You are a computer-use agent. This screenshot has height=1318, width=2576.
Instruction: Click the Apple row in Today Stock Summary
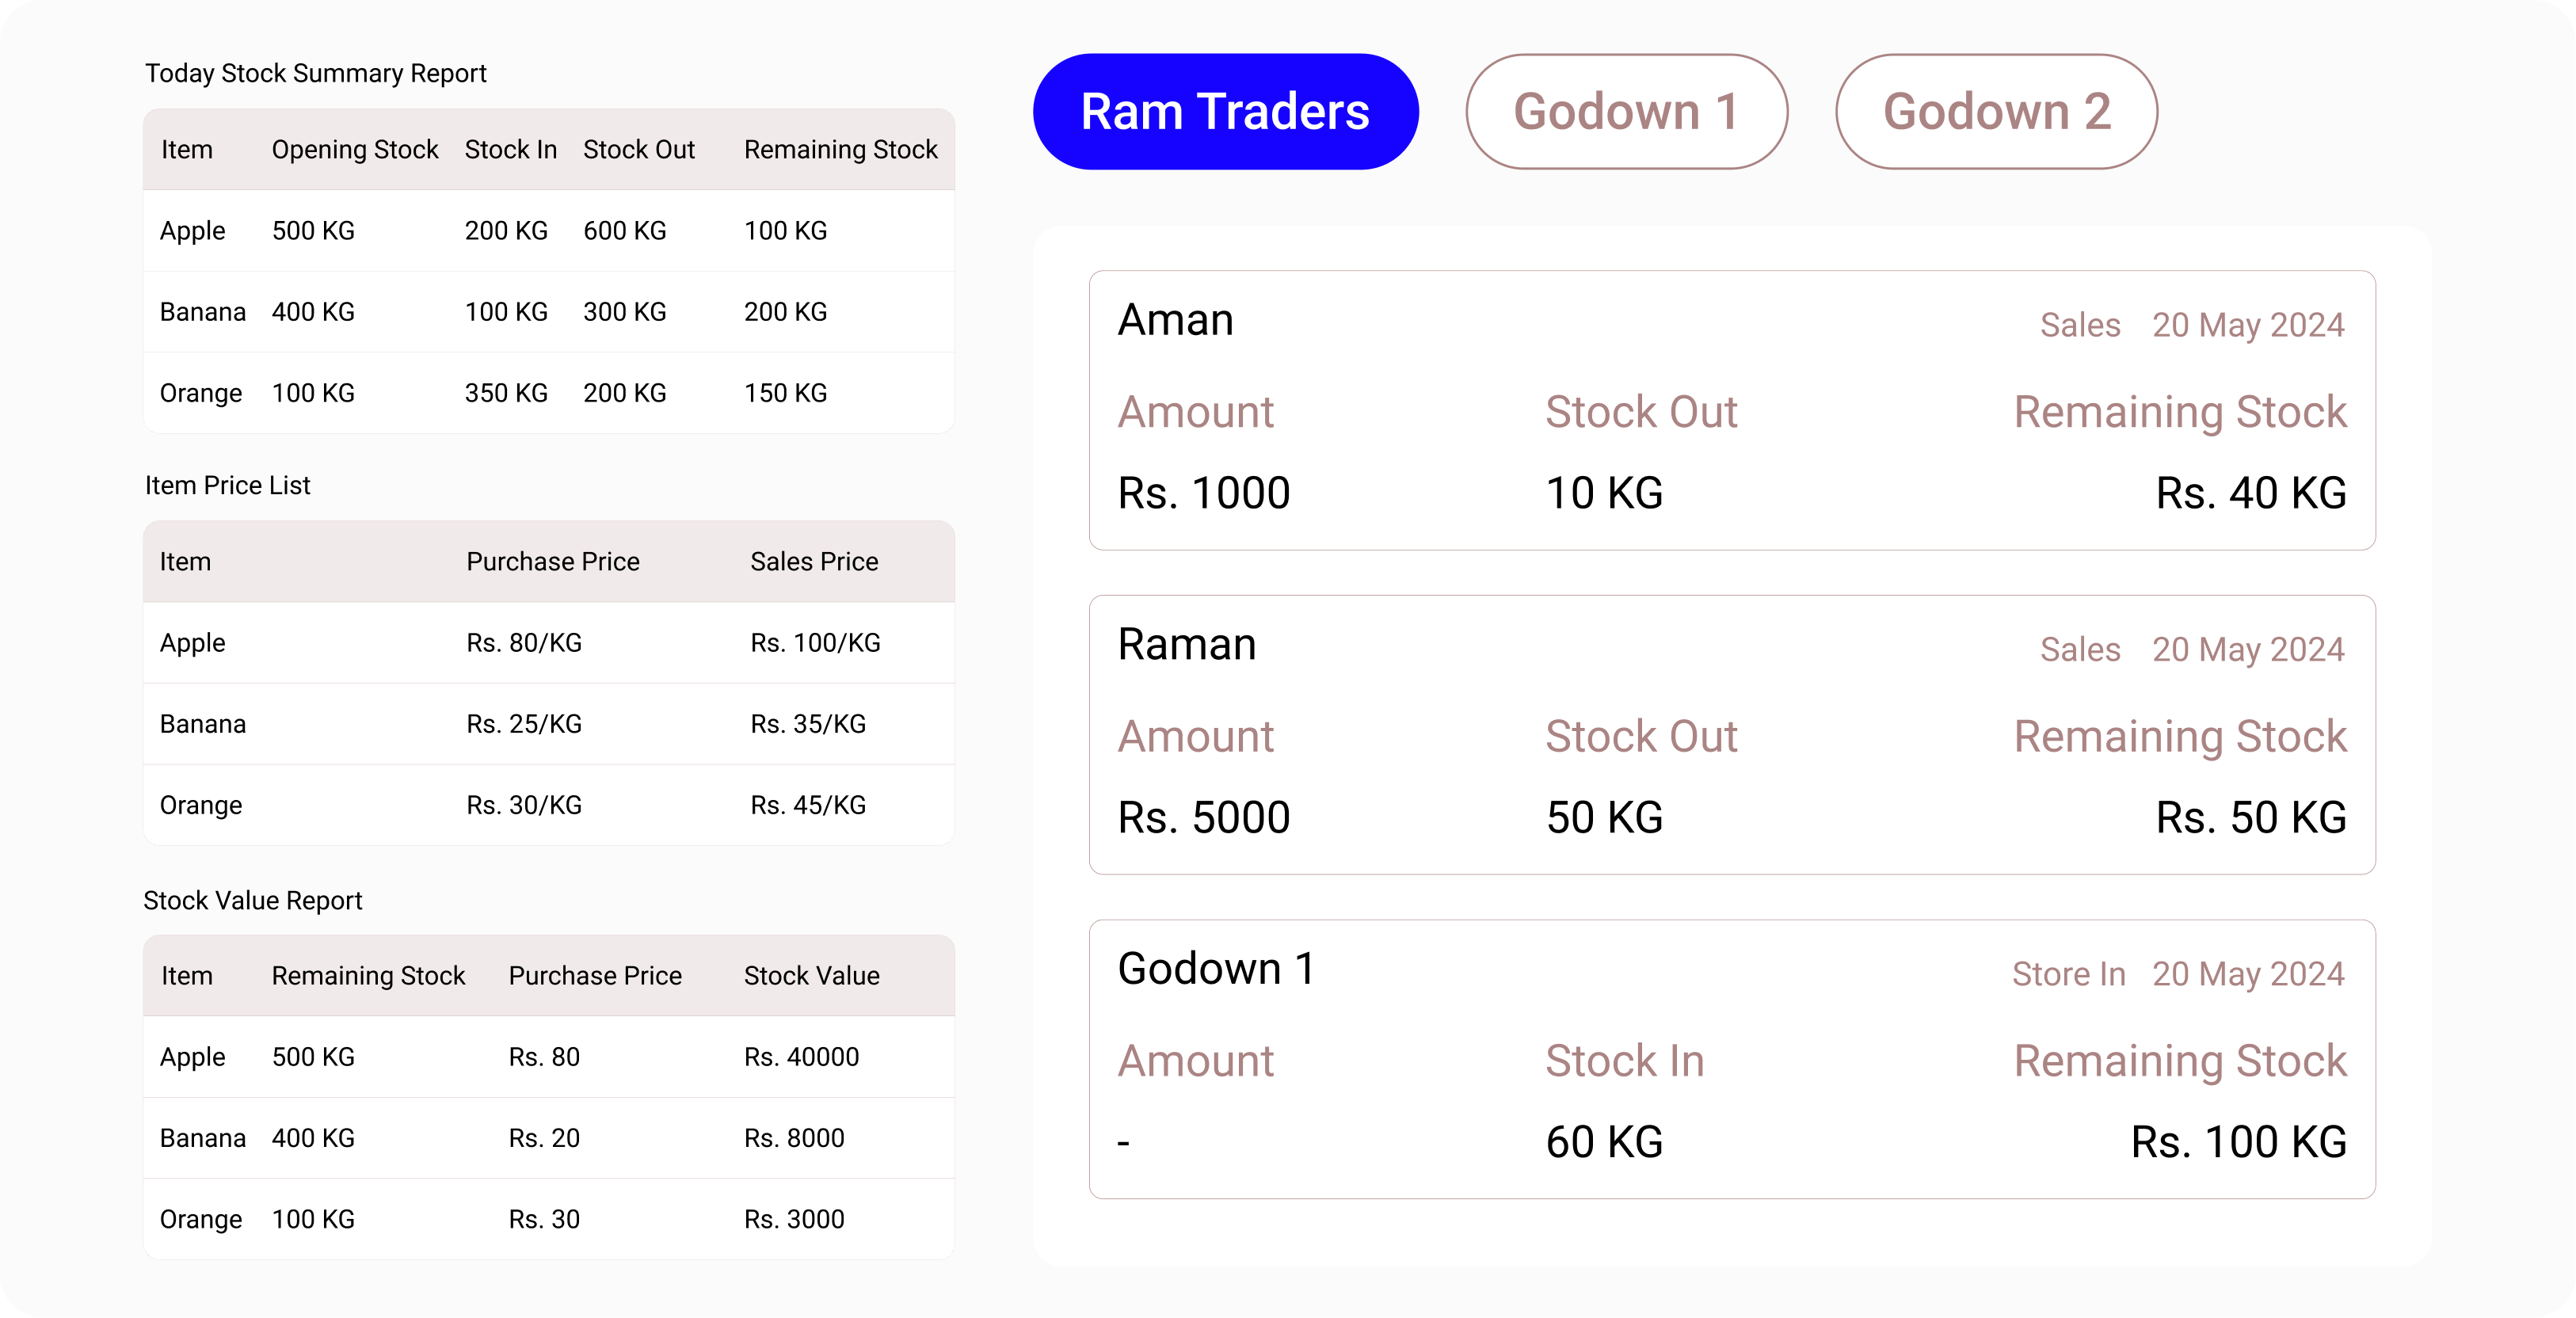coord(548,230)
